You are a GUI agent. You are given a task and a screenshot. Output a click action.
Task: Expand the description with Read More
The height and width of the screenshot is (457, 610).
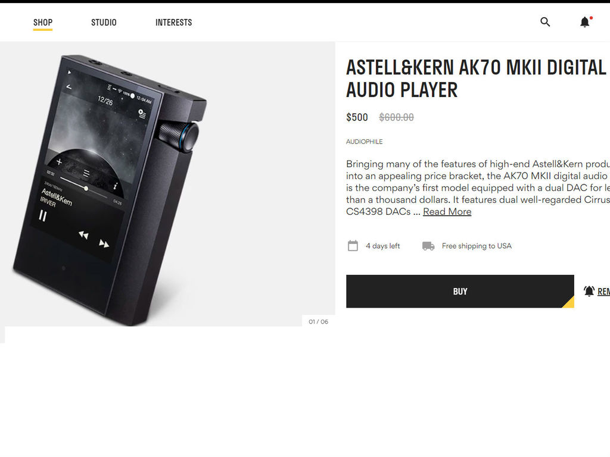pos(447,212)
